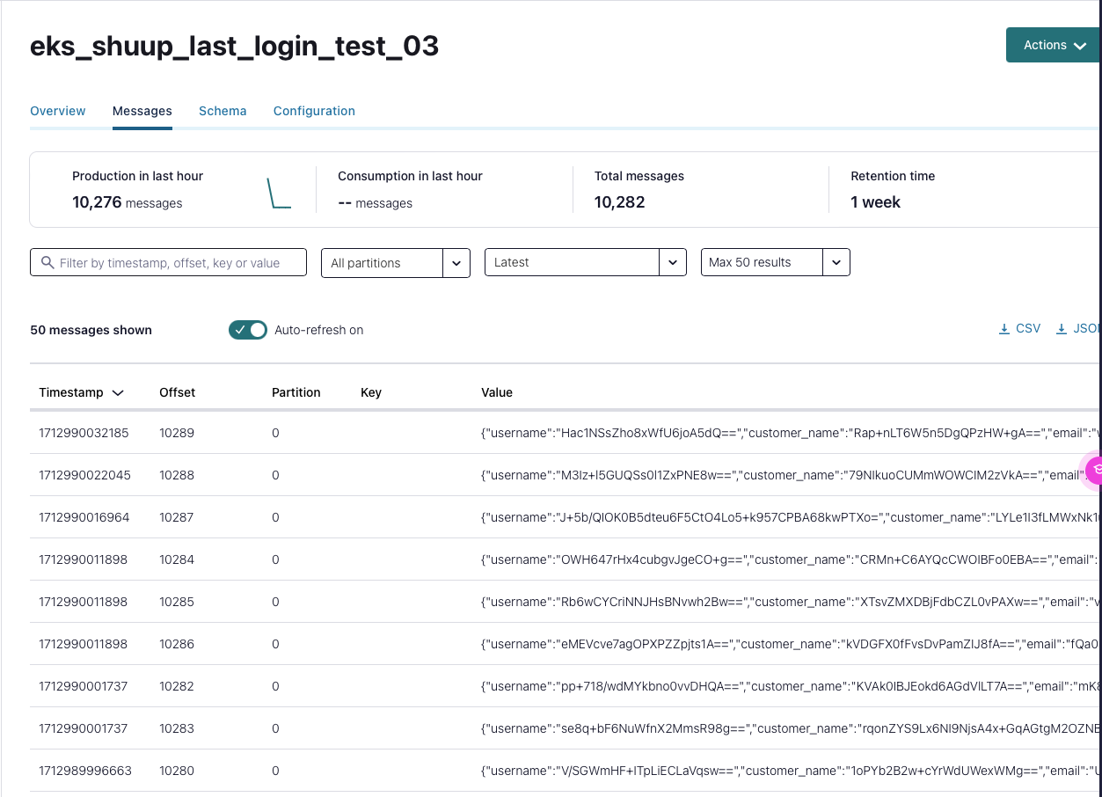Select timestamp 1712990016964
Viewport: 1102px width, 797px height.
(84, 517)
